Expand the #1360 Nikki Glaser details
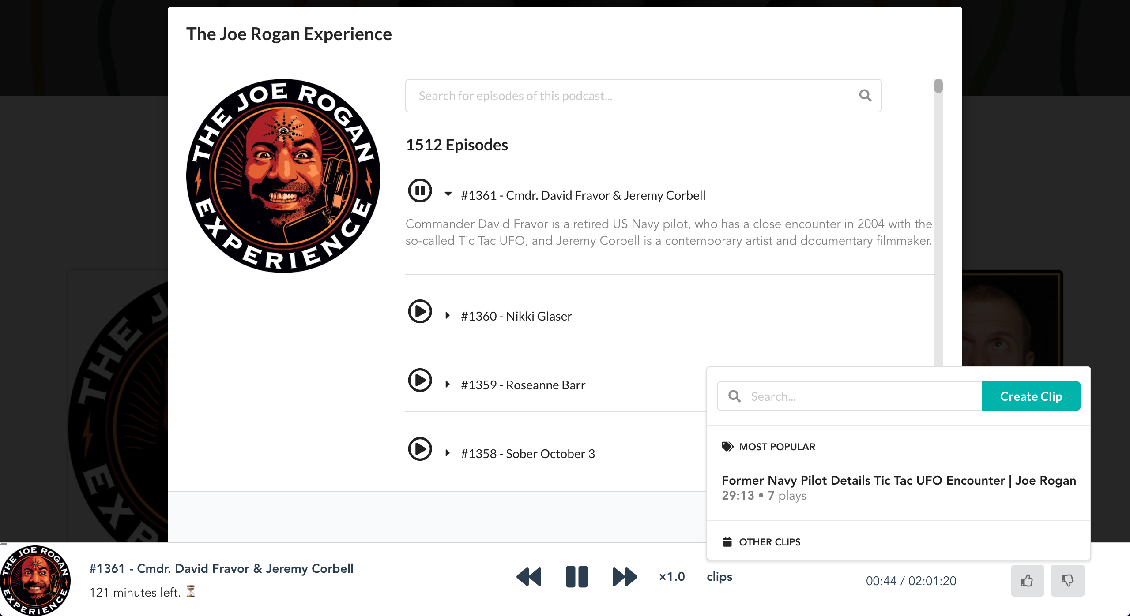 [x=448, y=316]
